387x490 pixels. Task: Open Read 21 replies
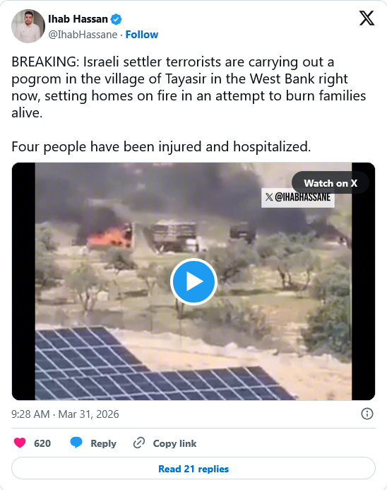tap(194, 468)
